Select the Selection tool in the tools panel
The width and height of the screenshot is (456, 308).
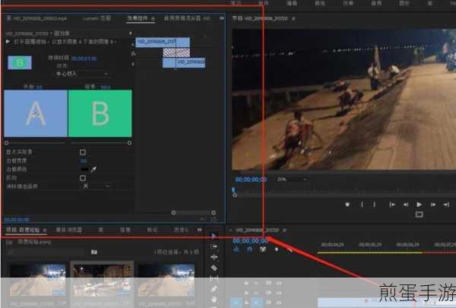tap(214, 236)
